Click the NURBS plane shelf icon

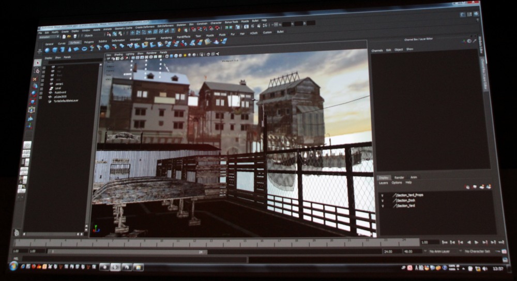(x=77, y=49)
